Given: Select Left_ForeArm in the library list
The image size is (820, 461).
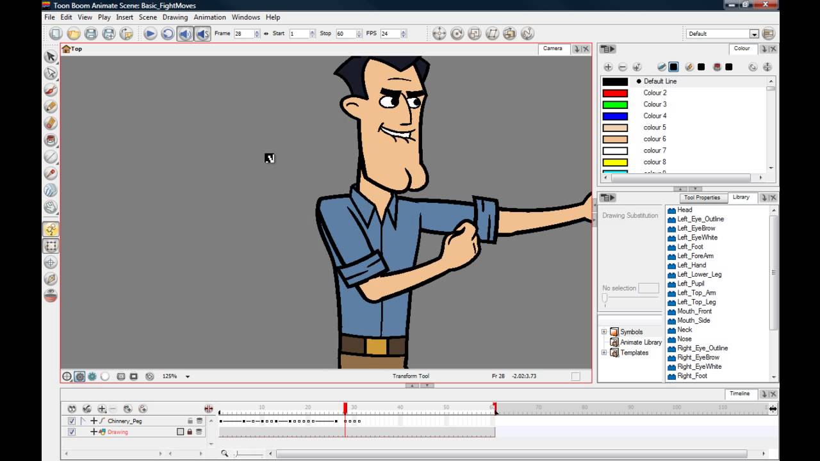Looking at the screenshot, I should click(695, 256).
